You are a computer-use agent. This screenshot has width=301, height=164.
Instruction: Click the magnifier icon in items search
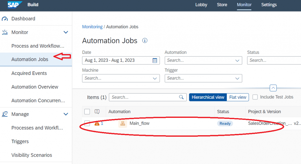click(x=181, y=97)
